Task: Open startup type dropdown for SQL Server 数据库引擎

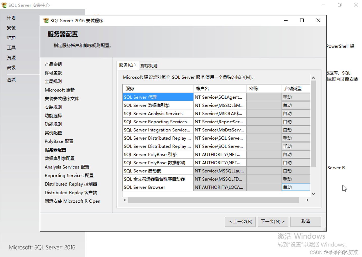Action: (x=296, y=105)
